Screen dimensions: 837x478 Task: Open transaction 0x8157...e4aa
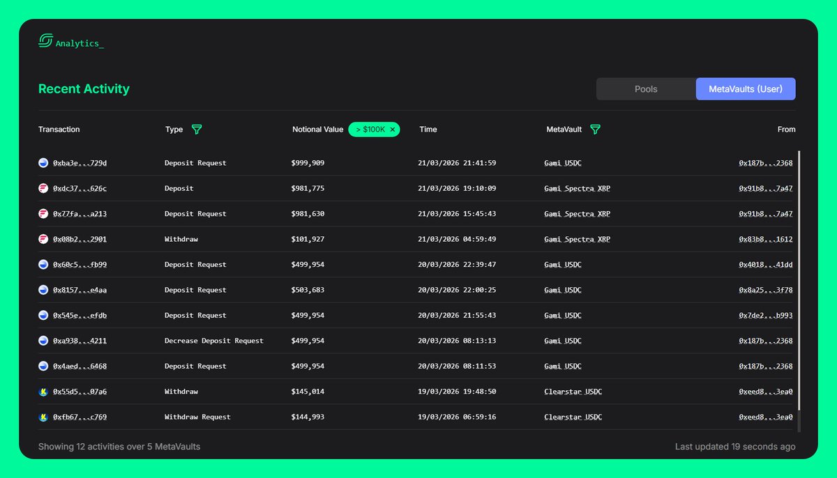click(x=80, y=290)
